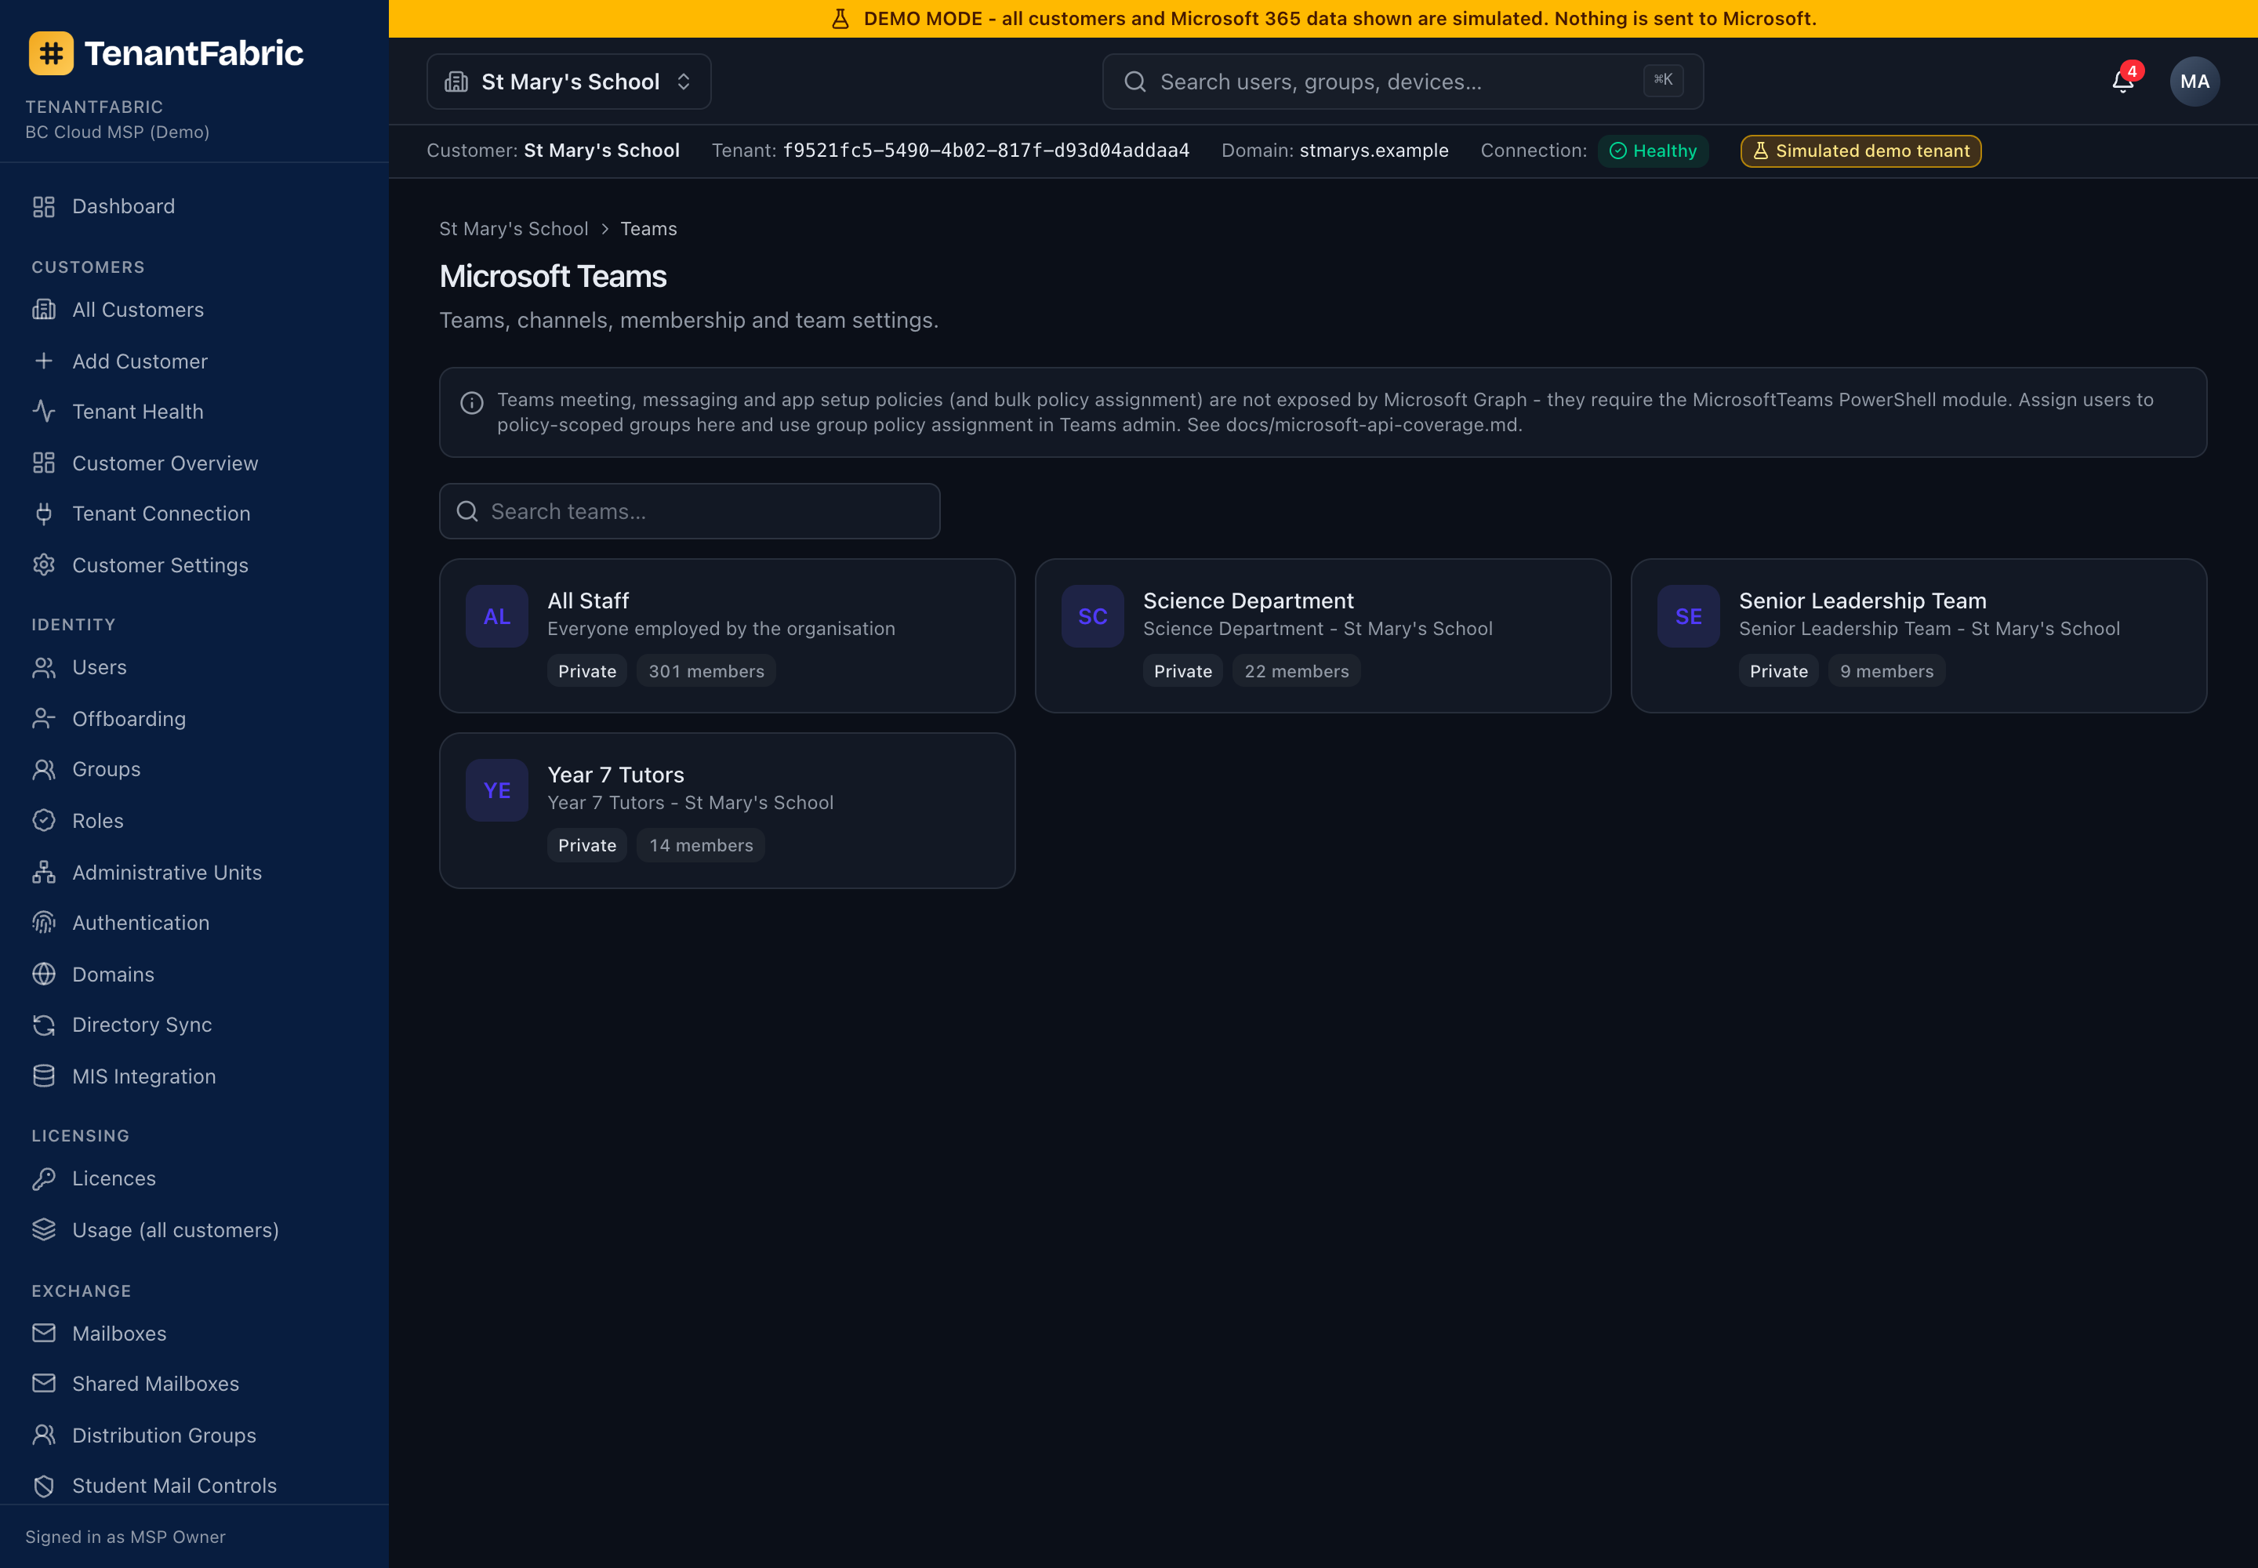Open the All Staff team card
The width and height of the screenshot is (2258, 1568).
pos(727,636)
